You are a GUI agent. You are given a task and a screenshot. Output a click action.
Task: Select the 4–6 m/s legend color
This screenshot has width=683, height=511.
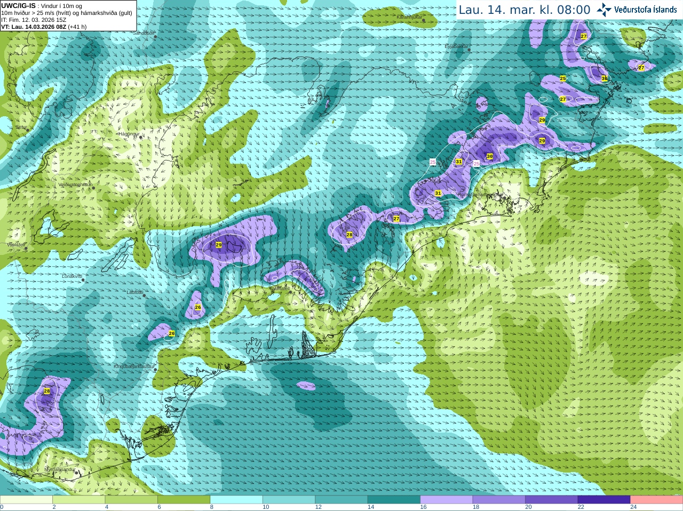point(131,500)
